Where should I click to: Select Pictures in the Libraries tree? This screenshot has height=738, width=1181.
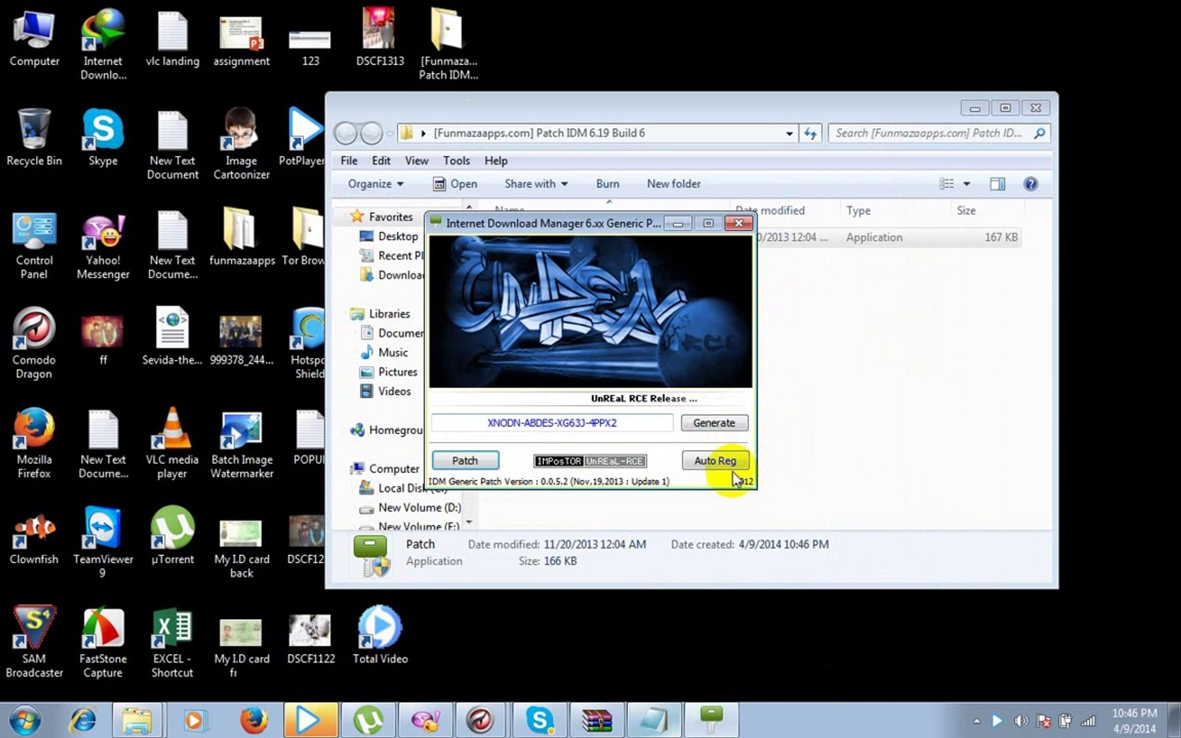point(397,372)
